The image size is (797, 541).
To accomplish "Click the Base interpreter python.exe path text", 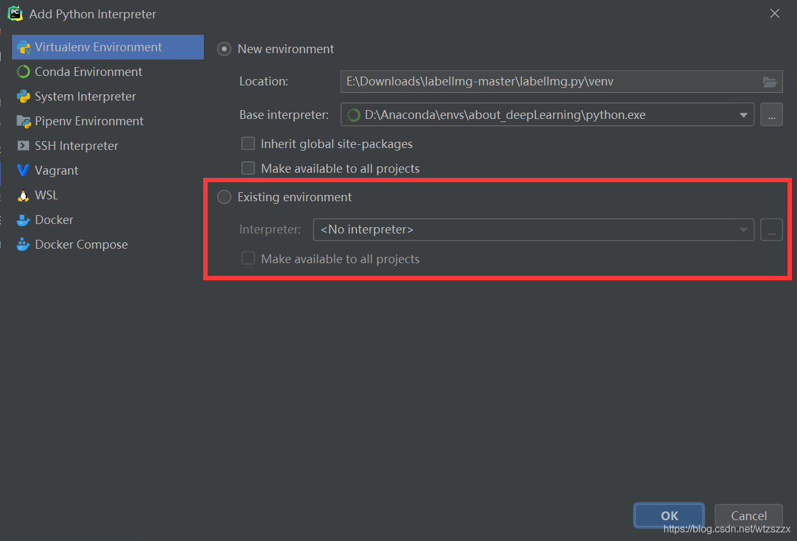I will (505, 115).
